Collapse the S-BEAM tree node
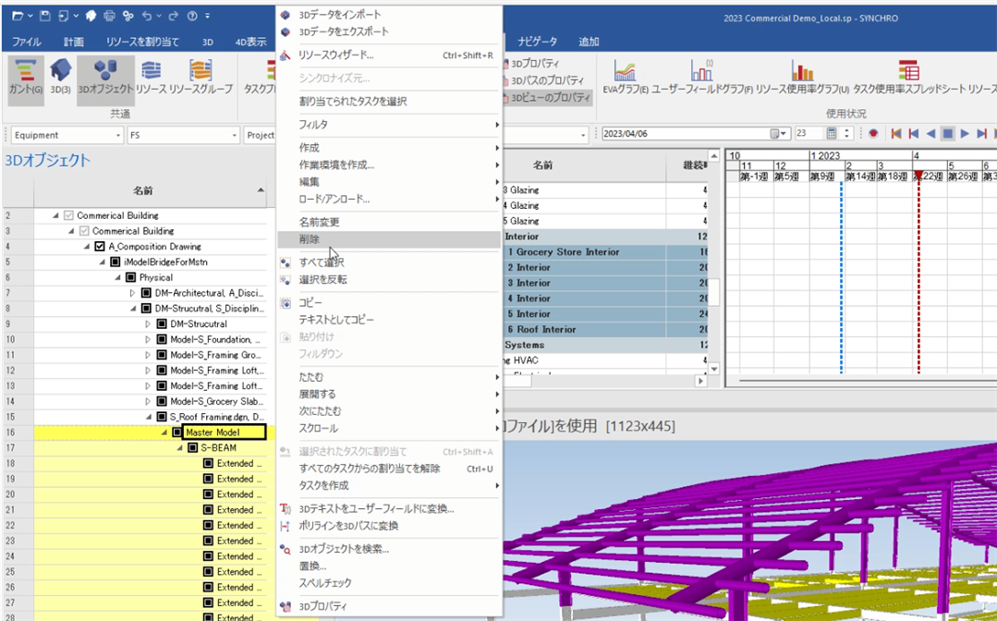The width and height of the screenshot is (997, 621). pyautogui.click(x=179, y=448)
